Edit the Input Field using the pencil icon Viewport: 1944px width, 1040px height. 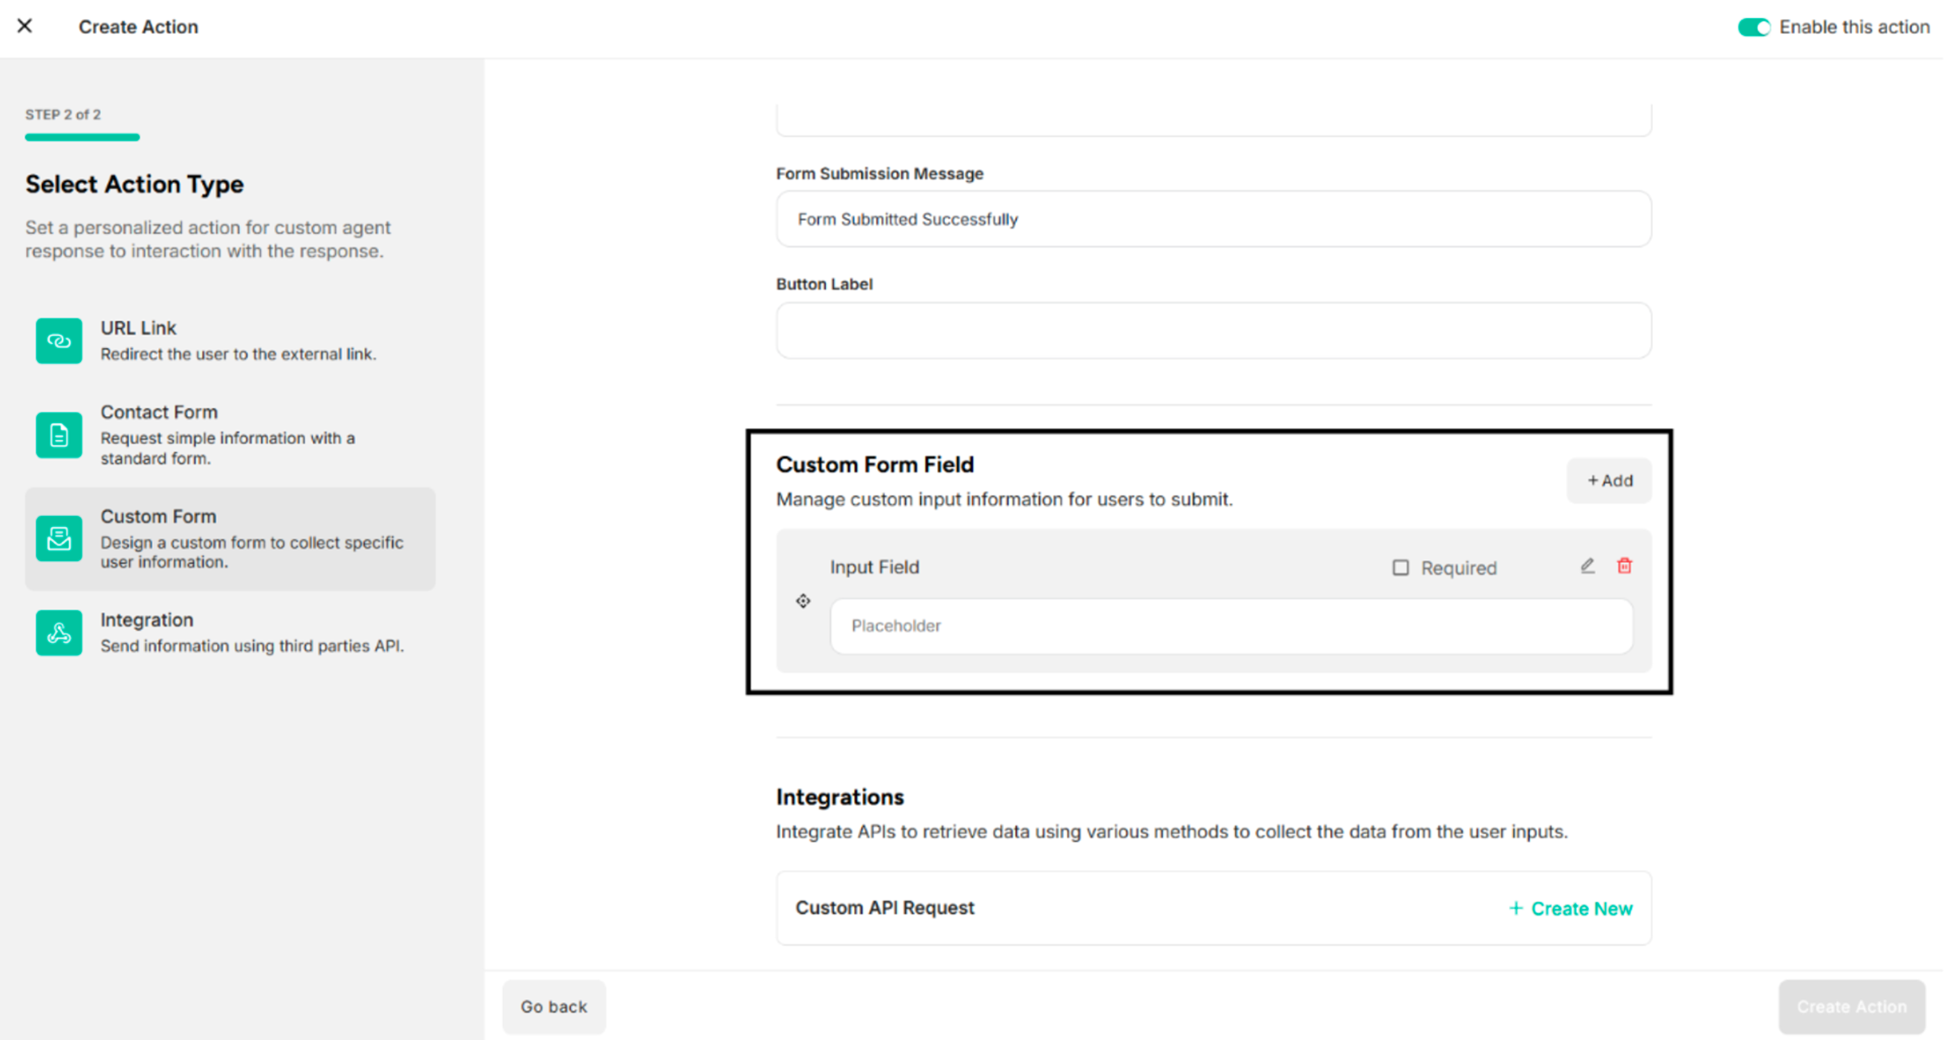point(1587,566)
